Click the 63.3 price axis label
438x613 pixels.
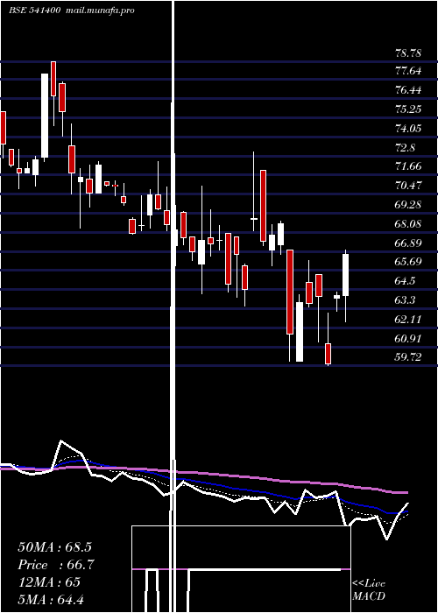click(x=405, y=300)
